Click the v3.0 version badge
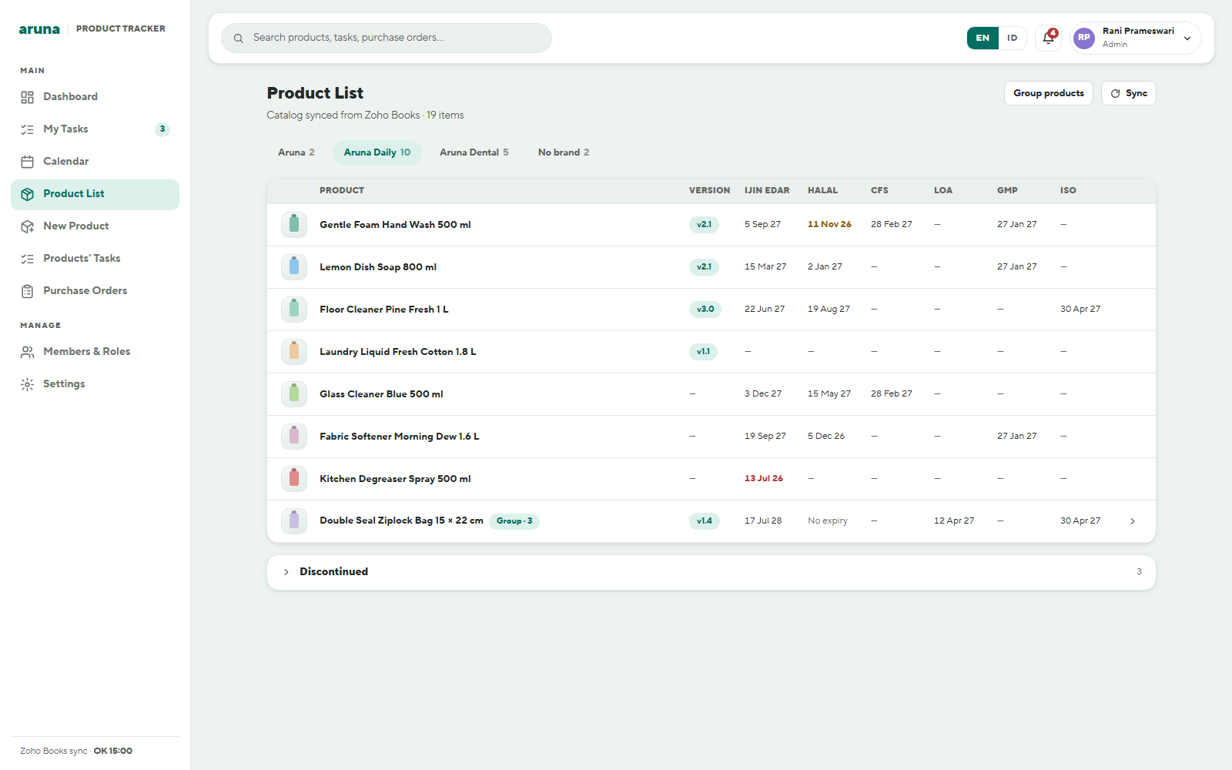 point(705,310)
